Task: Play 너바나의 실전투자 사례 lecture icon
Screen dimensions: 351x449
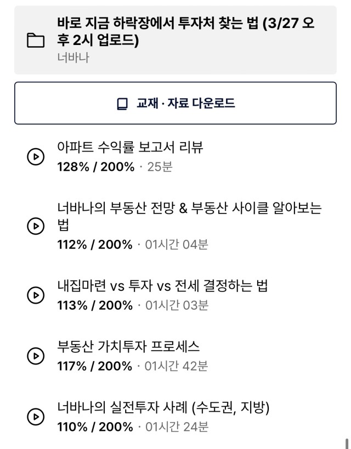Action: click(x=36, y=417)
